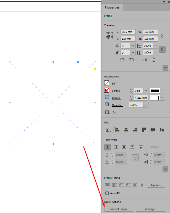Click the corner size stepper arrows
The width and height of the screenshot is (170, 213).
tap(131, 98)
